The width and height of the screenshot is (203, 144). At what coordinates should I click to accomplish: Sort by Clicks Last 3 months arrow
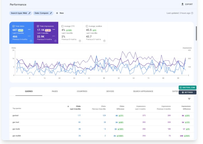click(x=68, y=106)
